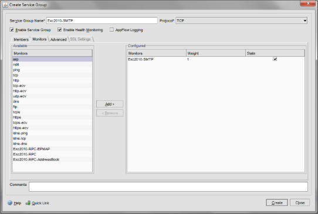Click the Close button
Screen dimensions: 318x214
point(300,203)
